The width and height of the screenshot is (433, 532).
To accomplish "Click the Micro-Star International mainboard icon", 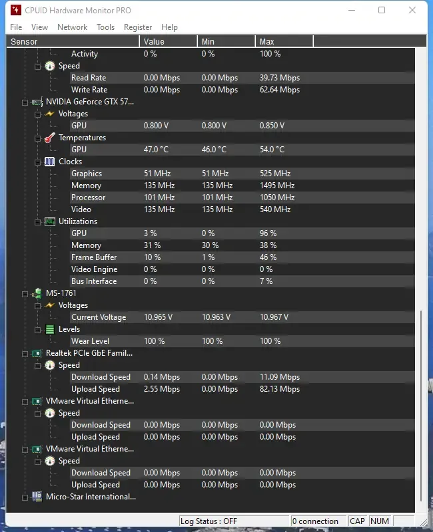I will [x=37, y=496].
